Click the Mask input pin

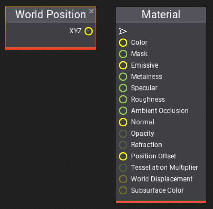(x=123, y=54)
